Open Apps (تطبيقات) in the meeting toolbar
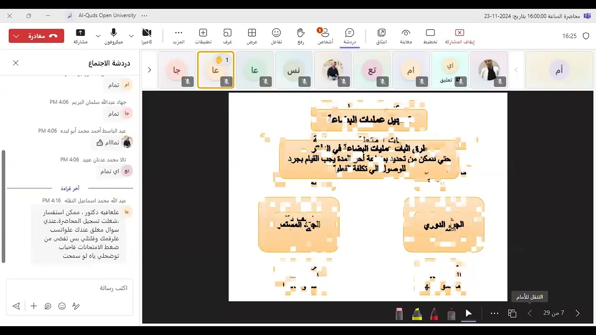Screen dimensions: 596x335 [203, 36]
